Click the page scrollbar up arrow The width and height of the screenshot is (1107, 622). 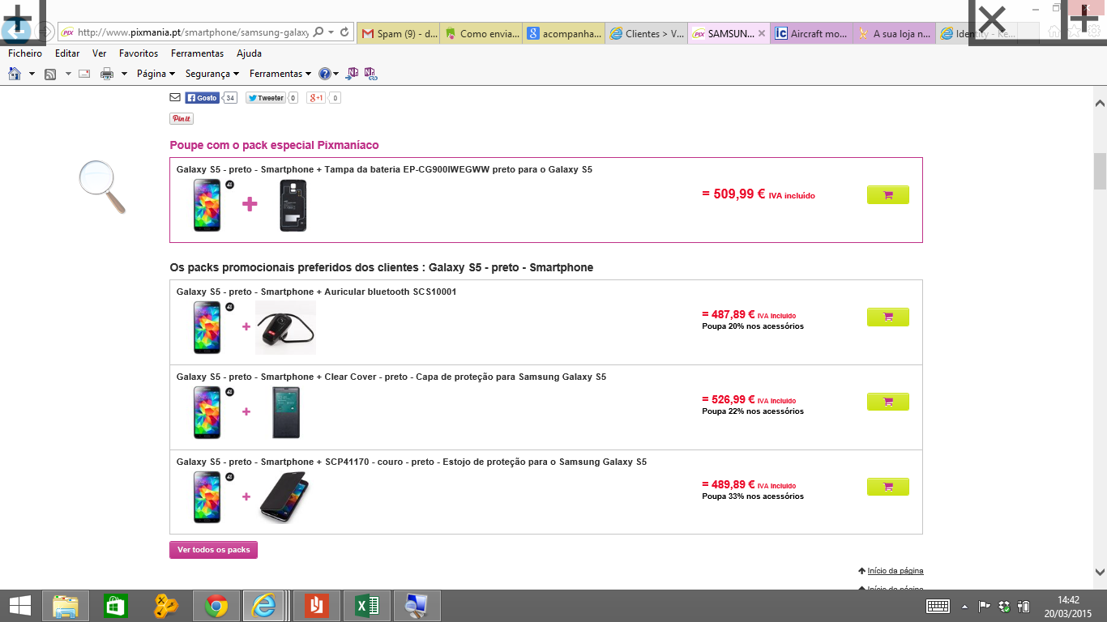[x=1100, y=103]
